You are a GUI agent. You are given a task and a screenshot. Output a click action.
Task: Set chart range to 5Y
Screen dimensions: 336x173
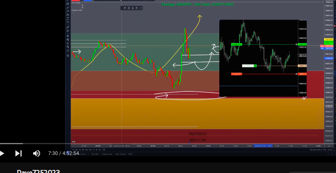point(97,150)
